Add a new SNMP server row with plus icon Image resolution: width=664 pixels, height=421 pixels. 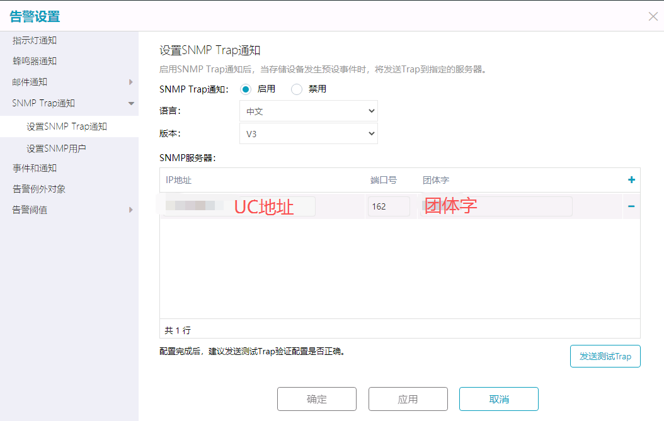click(x=631, y=180)
